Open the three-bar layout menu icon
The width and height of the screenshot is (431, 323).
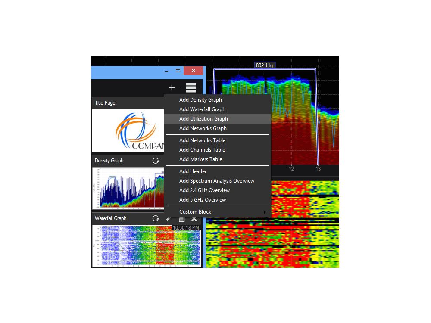click(191, 87)
